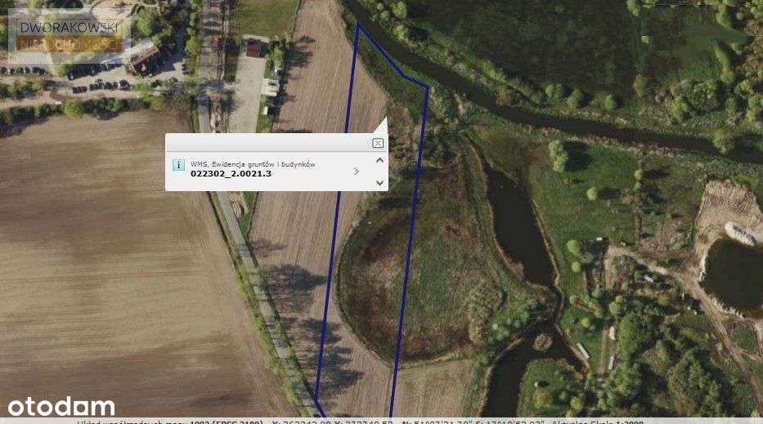The image size is (763, 424).
Task: Click the Dworakowski Nieruchomości logo
Action: click(x=69, y=36)
